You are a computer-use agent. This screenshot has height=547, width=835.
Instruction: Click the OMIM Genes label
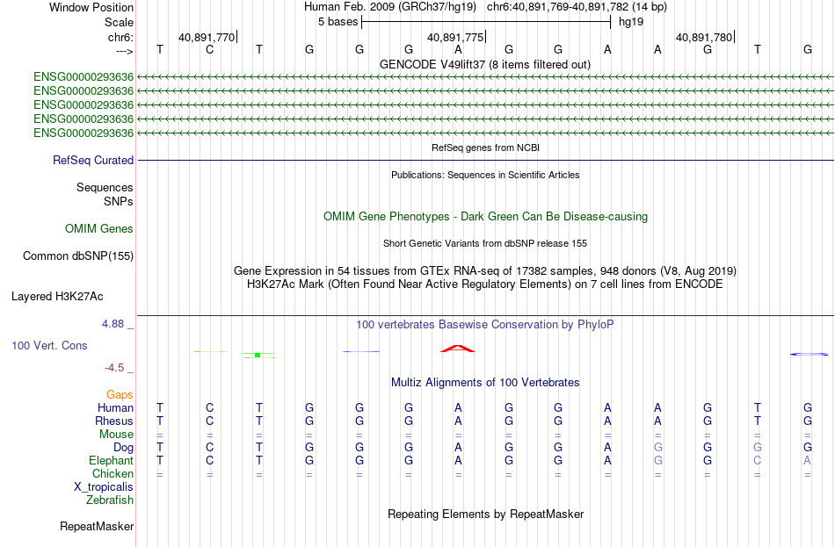coord(98,229)
